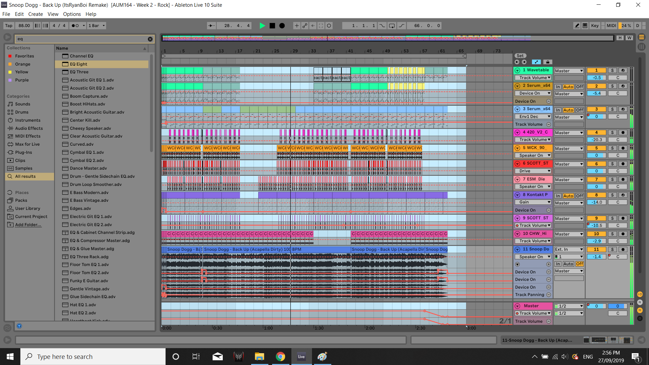Click the tempo field showing 88.00
Viewport: 649px width, 365px height.
[x=24, y=26]
